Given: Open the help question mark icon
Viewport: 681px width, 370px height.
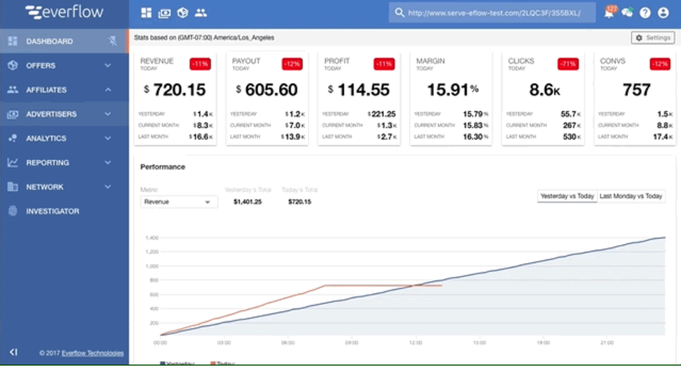Looking at the screenshot, I should [x=645, y=12].
